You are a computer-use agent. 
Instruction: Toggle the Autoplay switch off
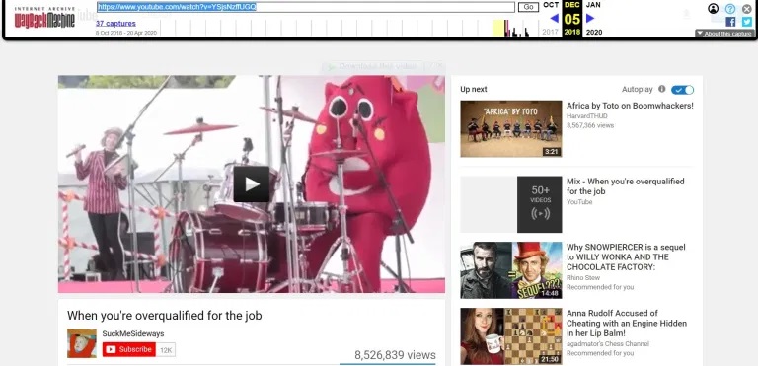pyautogui.click(x=682, y=90)
